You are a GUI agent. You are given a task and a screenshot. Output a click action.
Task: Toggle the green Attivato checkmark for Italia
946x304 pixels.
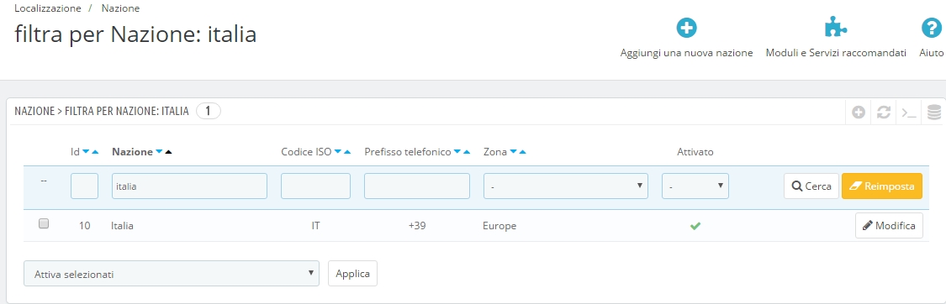(x=695, y=227)
